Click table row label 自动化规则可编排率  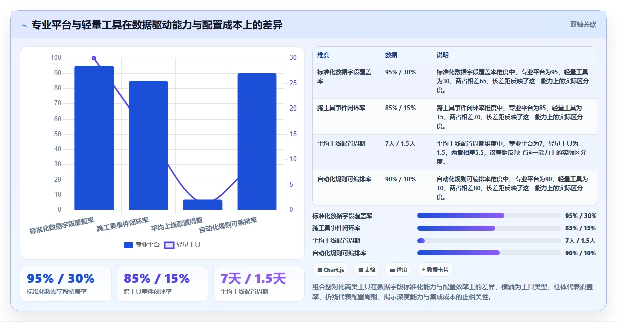(x=344, y=179)
